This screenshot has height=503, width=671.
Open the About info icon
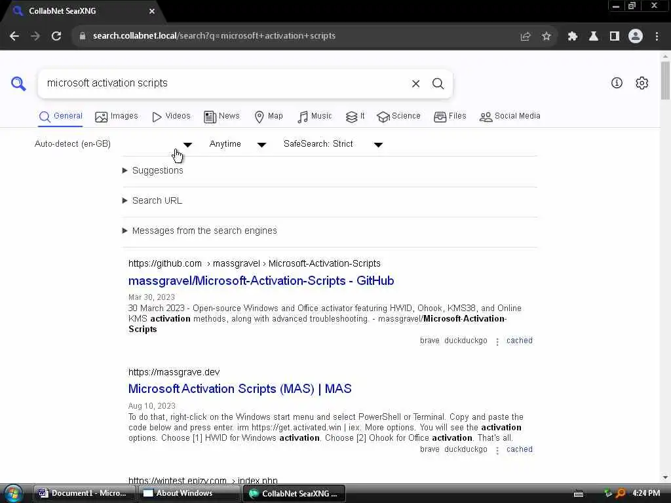pyautogui.click(x=617, y=83)
